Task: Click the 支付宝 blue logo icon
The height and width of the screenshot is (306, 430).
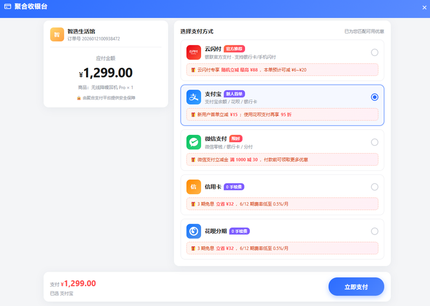Action: pos(193,97)
